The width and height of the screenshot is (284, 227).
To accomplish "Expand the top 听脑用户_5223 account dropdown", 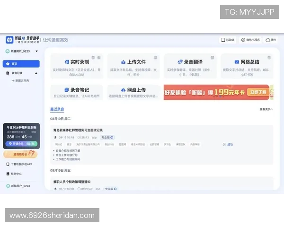I will [37, 51].
